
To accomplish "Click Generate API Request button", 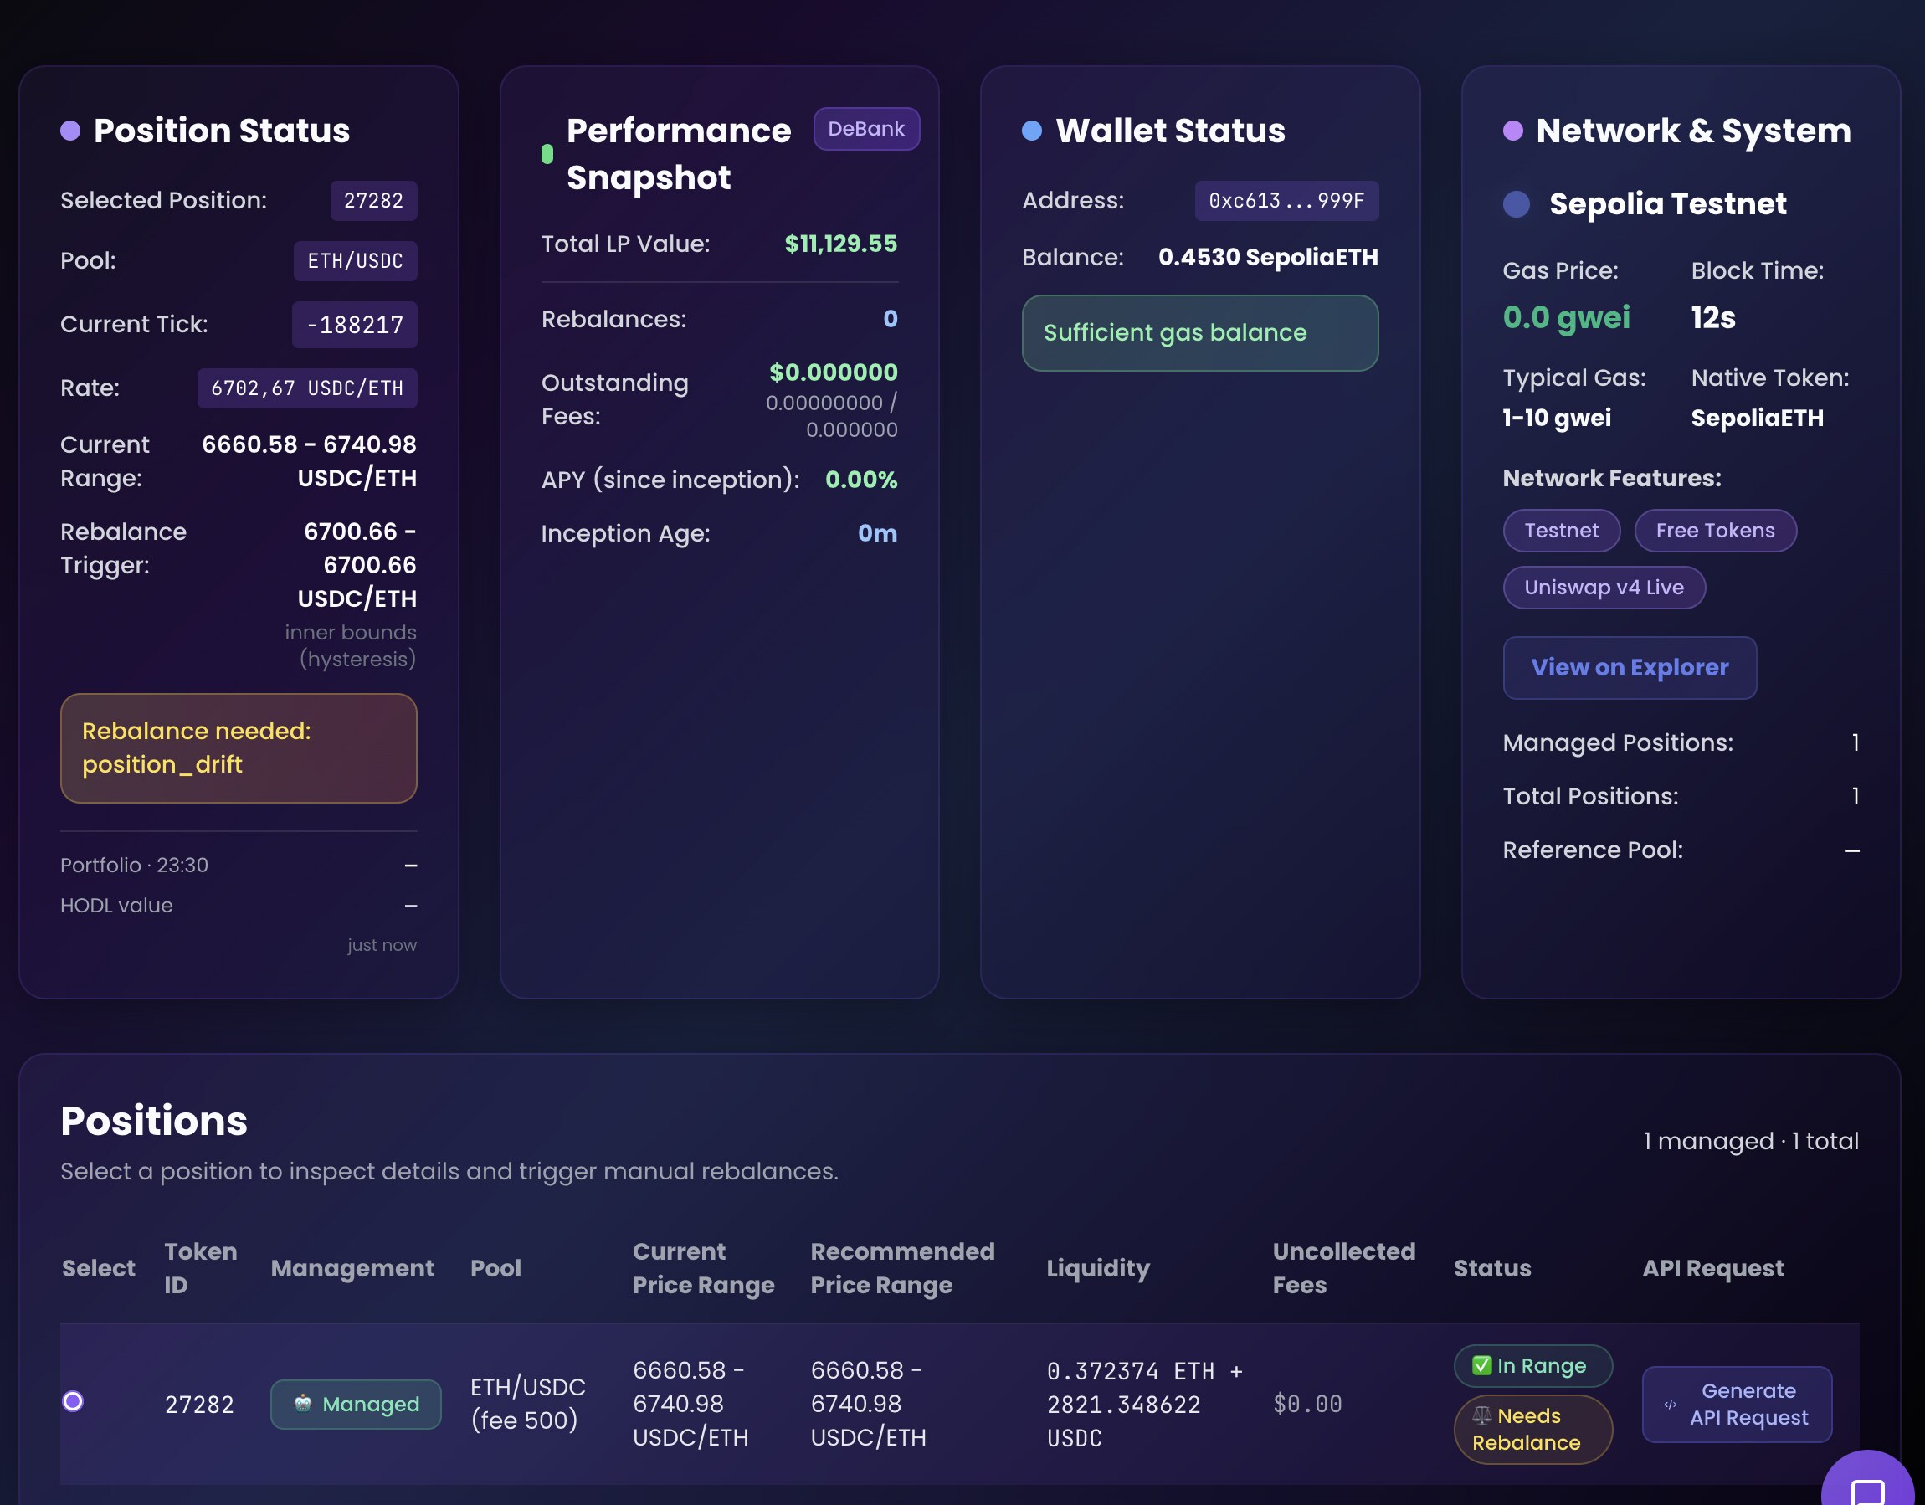I will (1737, 1404).
